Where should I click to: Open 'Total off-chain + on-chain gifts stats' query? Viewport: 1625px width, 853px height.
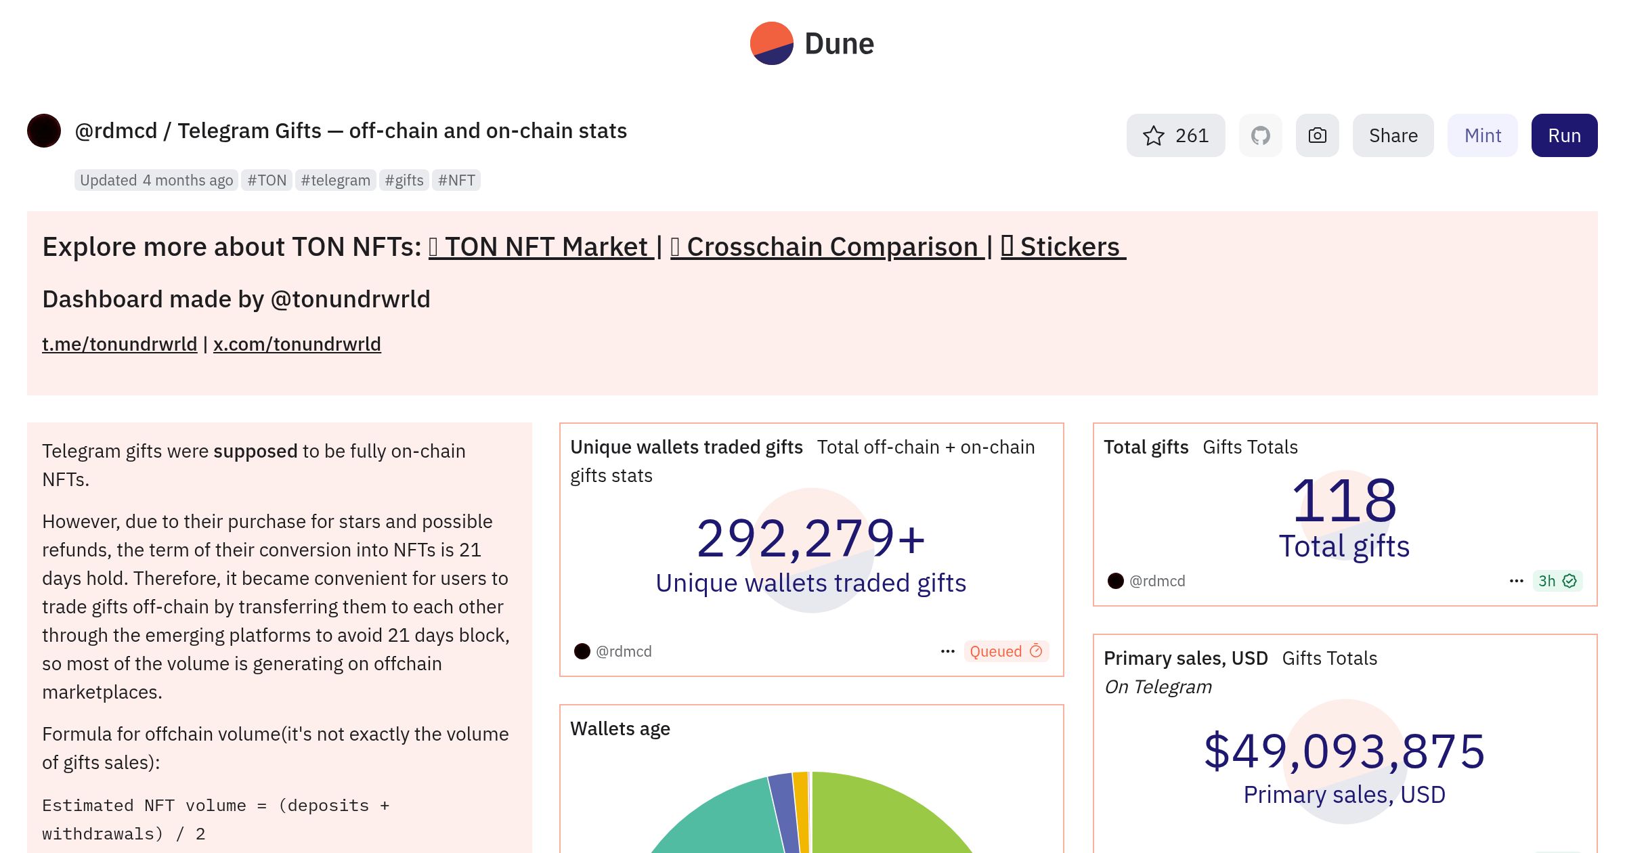(802, 461)
